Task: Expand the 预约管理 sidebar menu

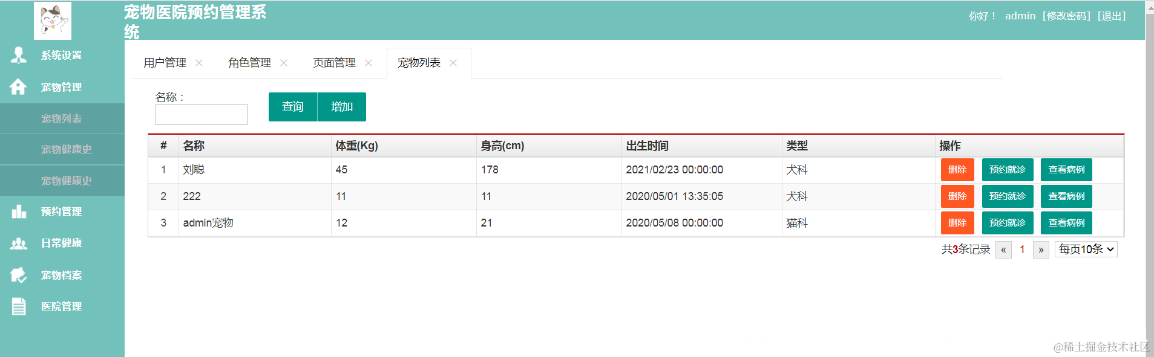Action: [62, 211]
